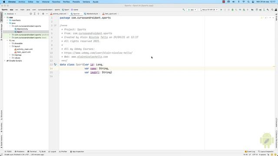Expand the drawable folder
This screenshot has width=278, height=156.
point(10,43)
